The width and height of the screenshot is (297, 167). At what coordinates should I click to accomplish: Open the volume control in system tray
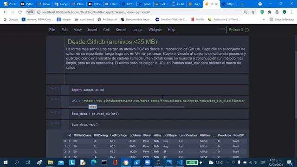[256, 162]
